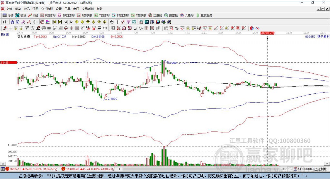Click the highlighted 2023-03-03 date marker
Viewport: 330px width, 179px height.
coord(267,33)
